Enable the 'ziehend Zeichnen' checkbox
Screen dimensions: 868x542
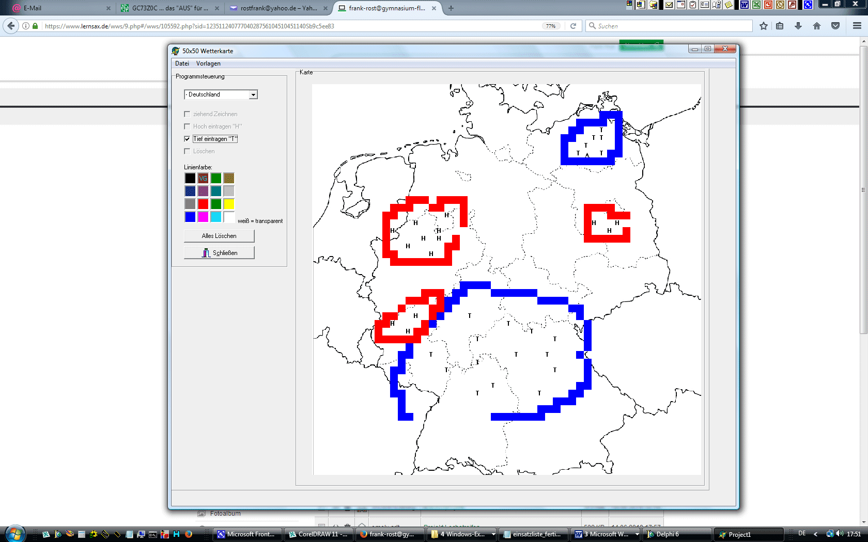[x=187, y=114]
